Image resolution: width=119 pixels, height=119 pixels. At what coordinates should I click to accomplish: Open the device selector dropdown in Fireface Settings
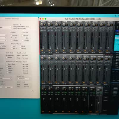click(x=5, y=27)
